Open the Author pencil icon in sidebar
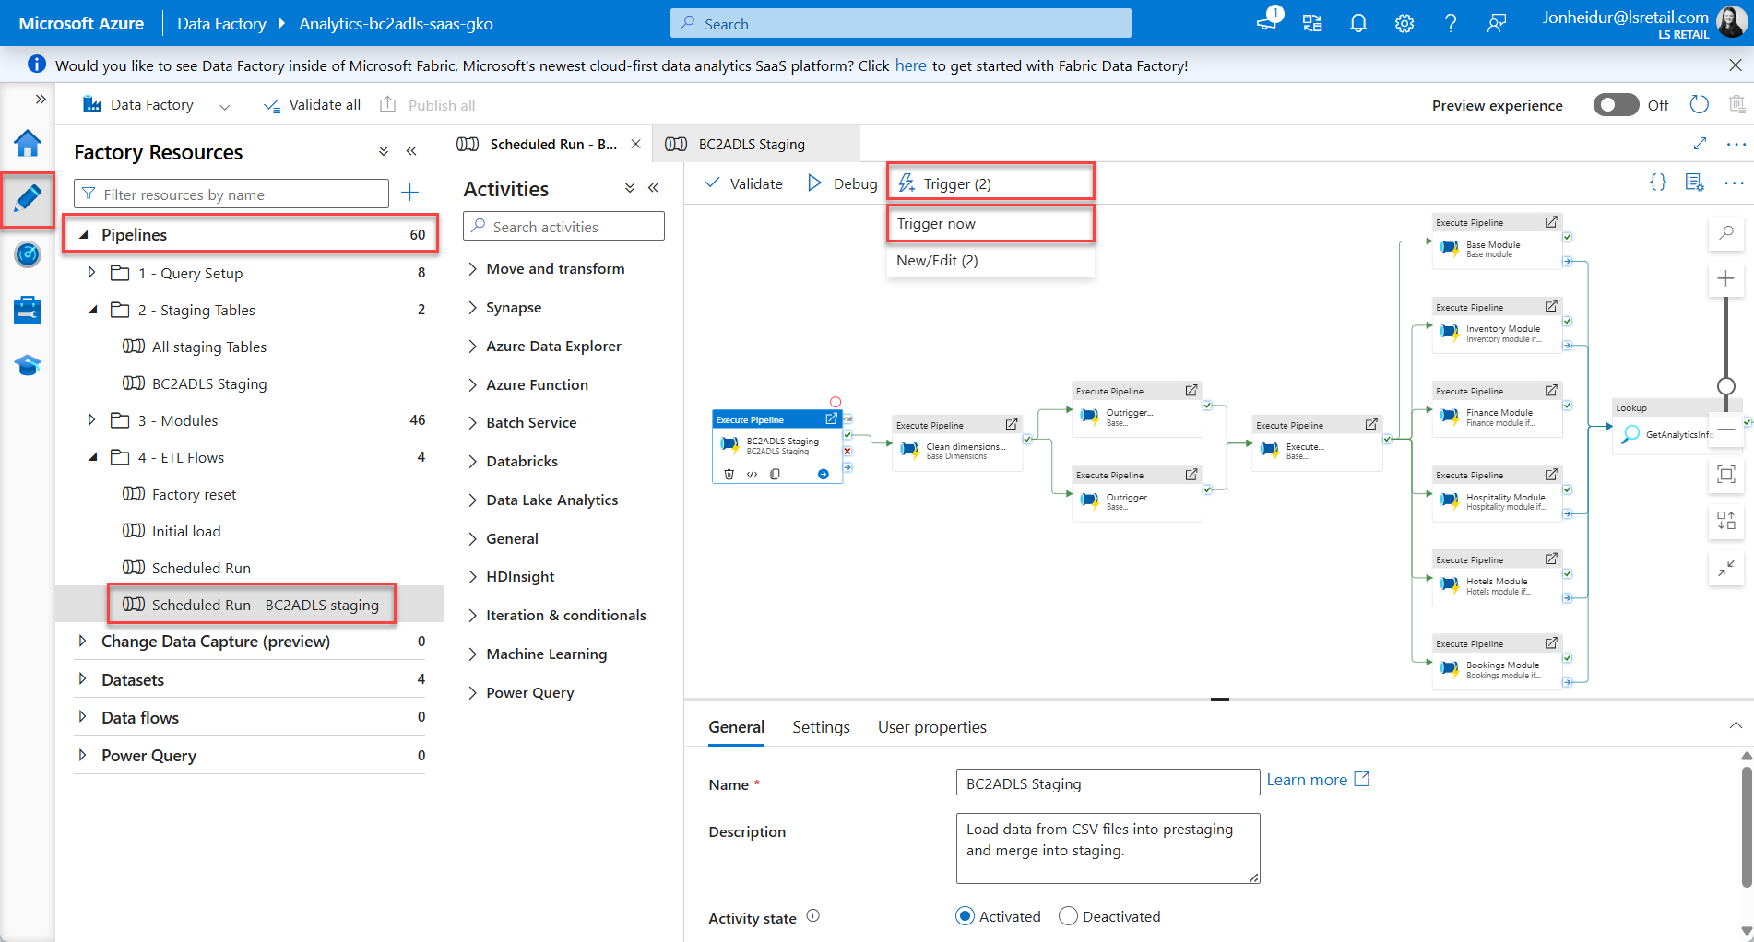Screen dimensions: 1754x942 tap(28, 197)
